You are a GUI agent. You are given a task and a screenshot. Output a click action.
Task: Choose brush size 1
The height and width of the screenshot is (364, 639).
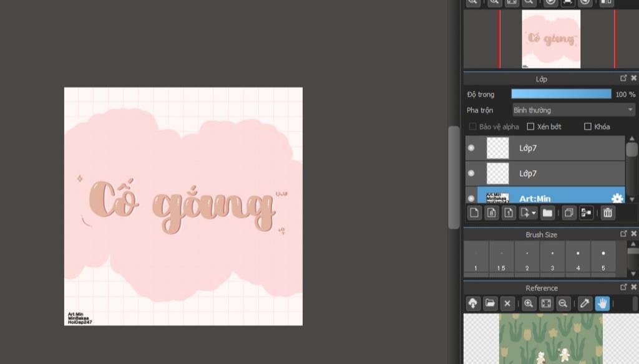476,258
